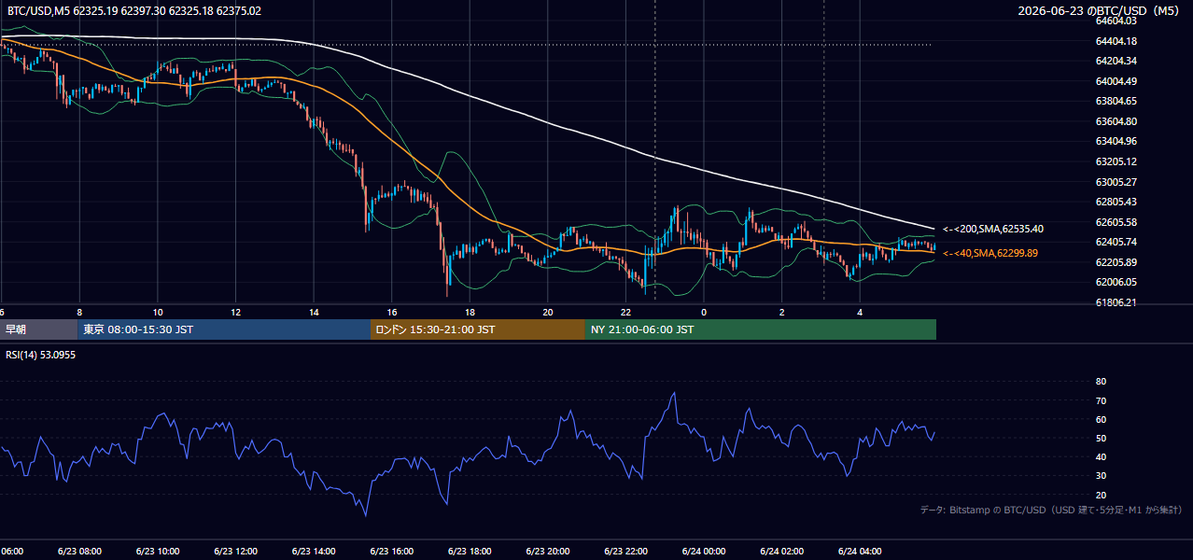Click hour label 16 under price chart

tap(392, 312)
